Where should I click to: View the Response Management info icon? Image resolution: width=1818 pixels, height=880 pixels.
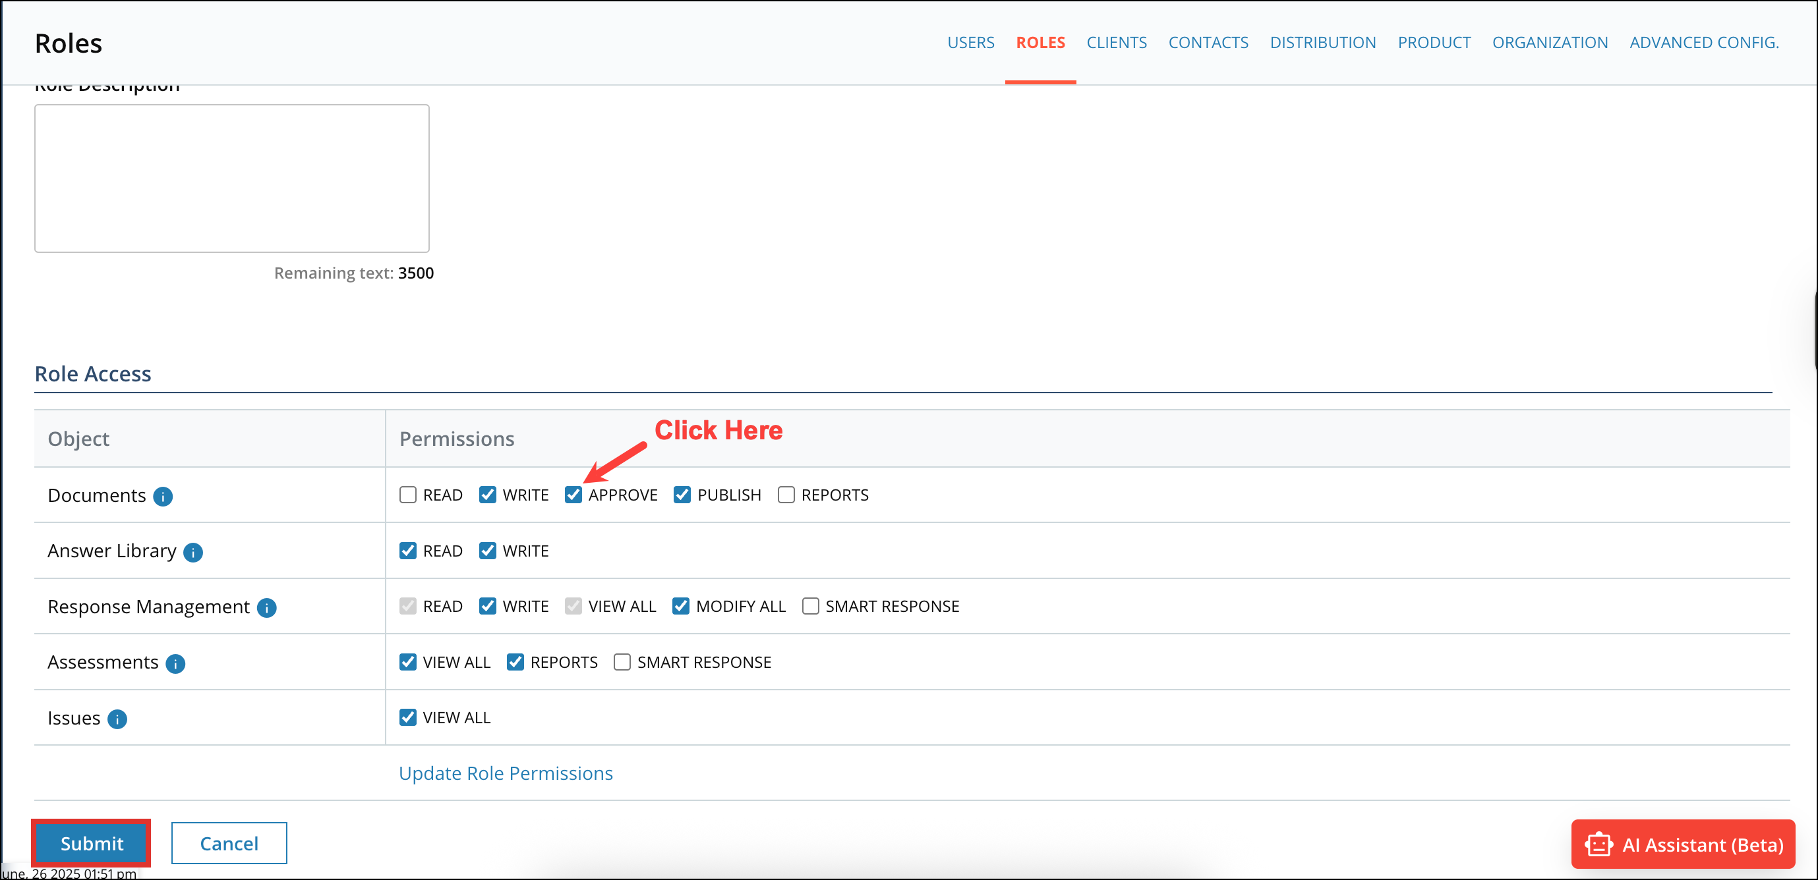pos(267,607)
